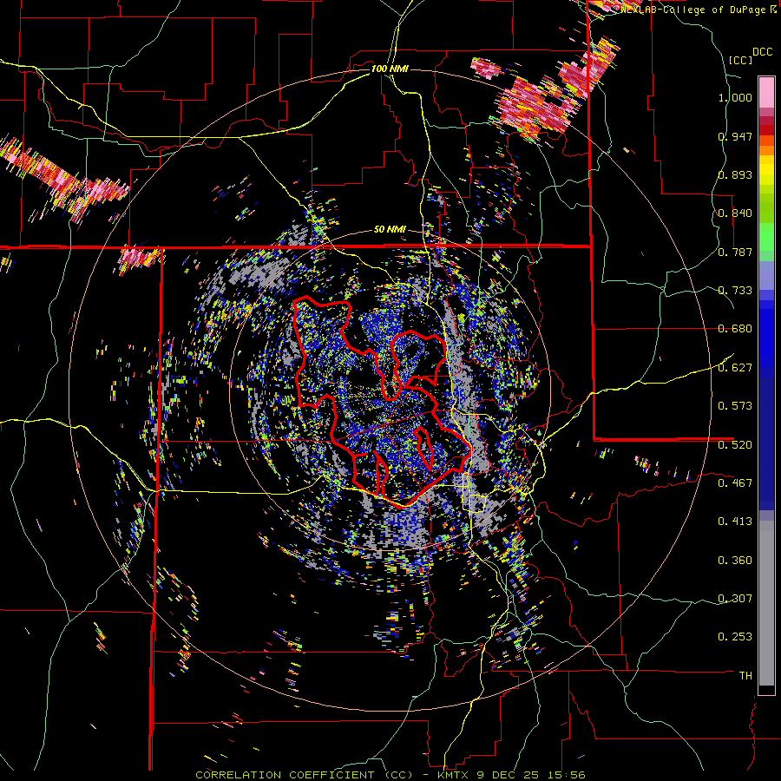Select the 0.680 legend value
781x781 pixels.
tap(735, 329)
